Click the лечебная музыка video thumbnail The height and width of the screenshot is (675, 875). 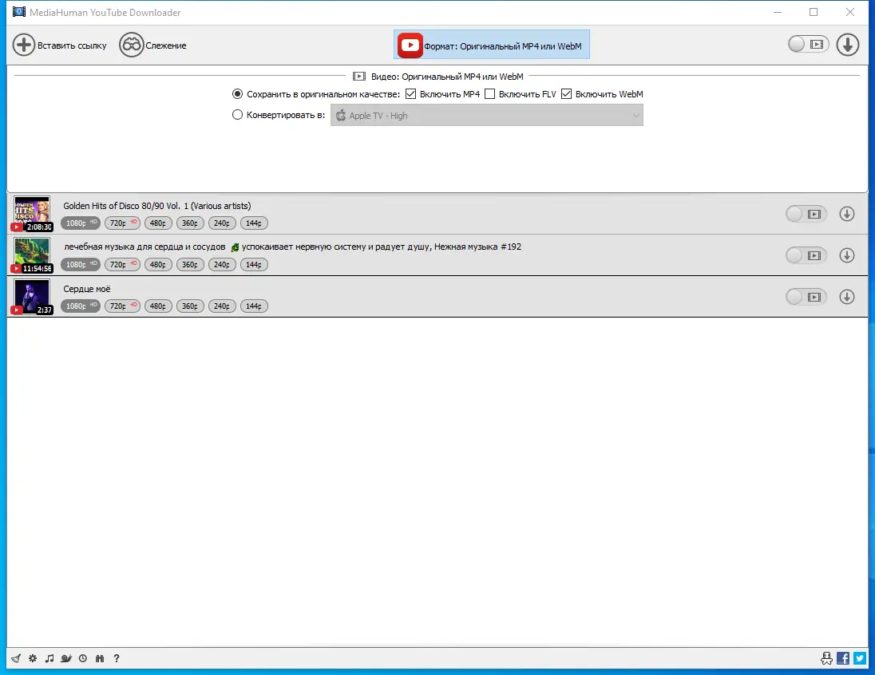32,255
